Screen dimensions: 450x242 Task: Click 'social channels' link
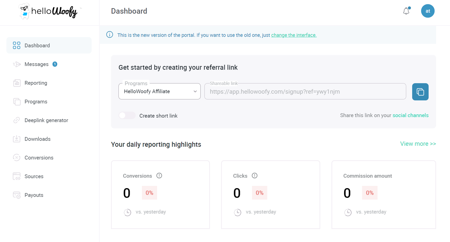tap(411, 115)
